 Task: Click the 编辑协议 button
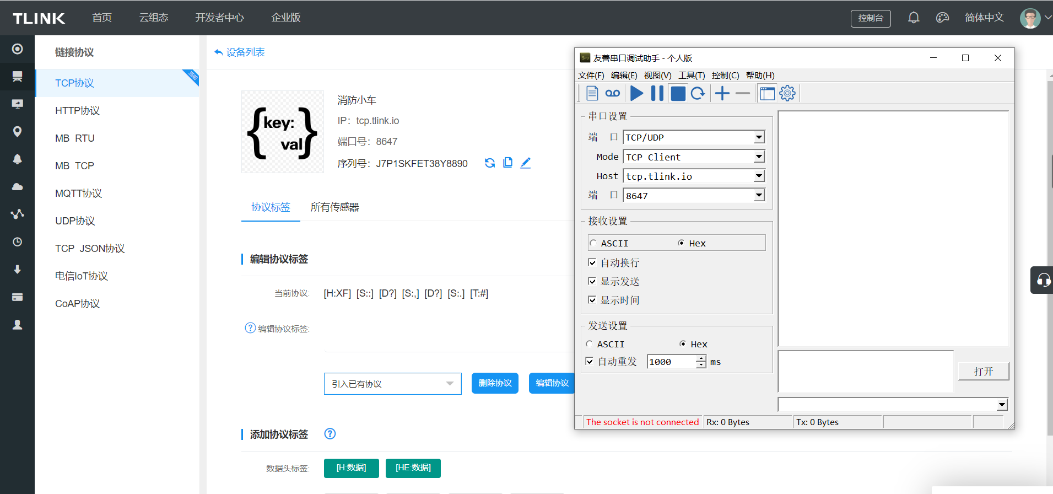tap(552, 383)
